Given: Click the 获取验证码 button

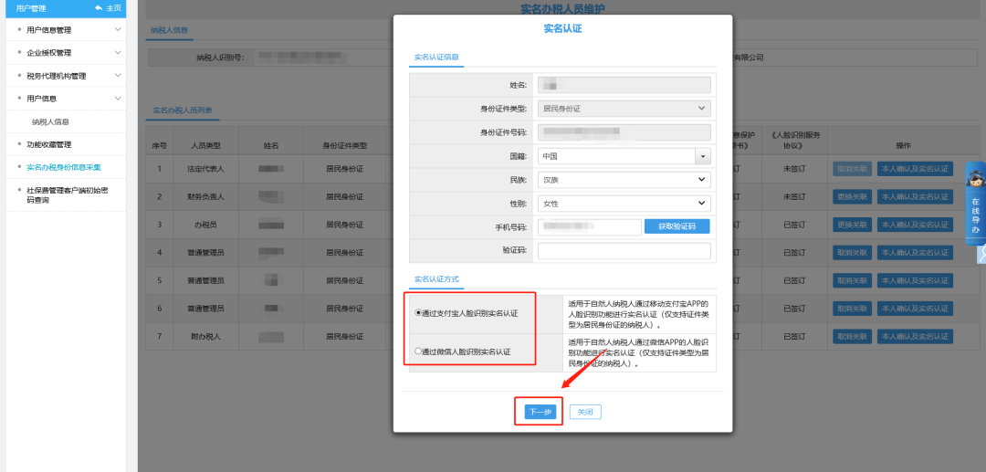Looking at the screenshot, I should point(677,226).
